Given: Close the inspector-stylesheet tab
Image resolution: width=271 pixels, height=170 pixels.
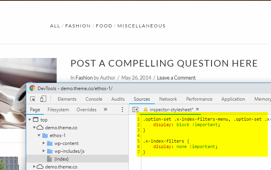Looking at the screenshot, I should click(x=197, y=109).
